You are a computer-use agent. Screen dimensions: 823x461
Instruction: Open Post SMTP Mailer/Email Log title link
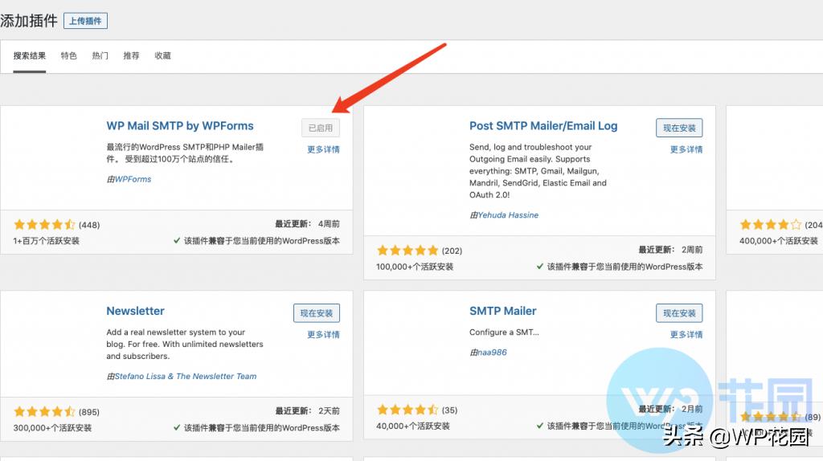[x=543, y=126]
